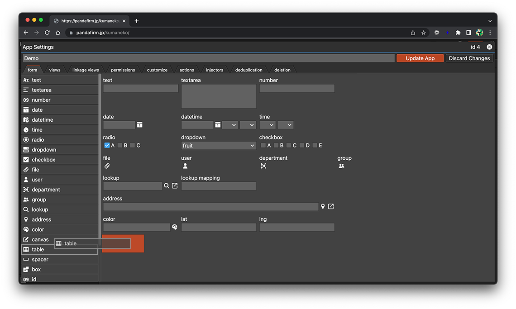Open the fruit dropdown

point(219,146)
